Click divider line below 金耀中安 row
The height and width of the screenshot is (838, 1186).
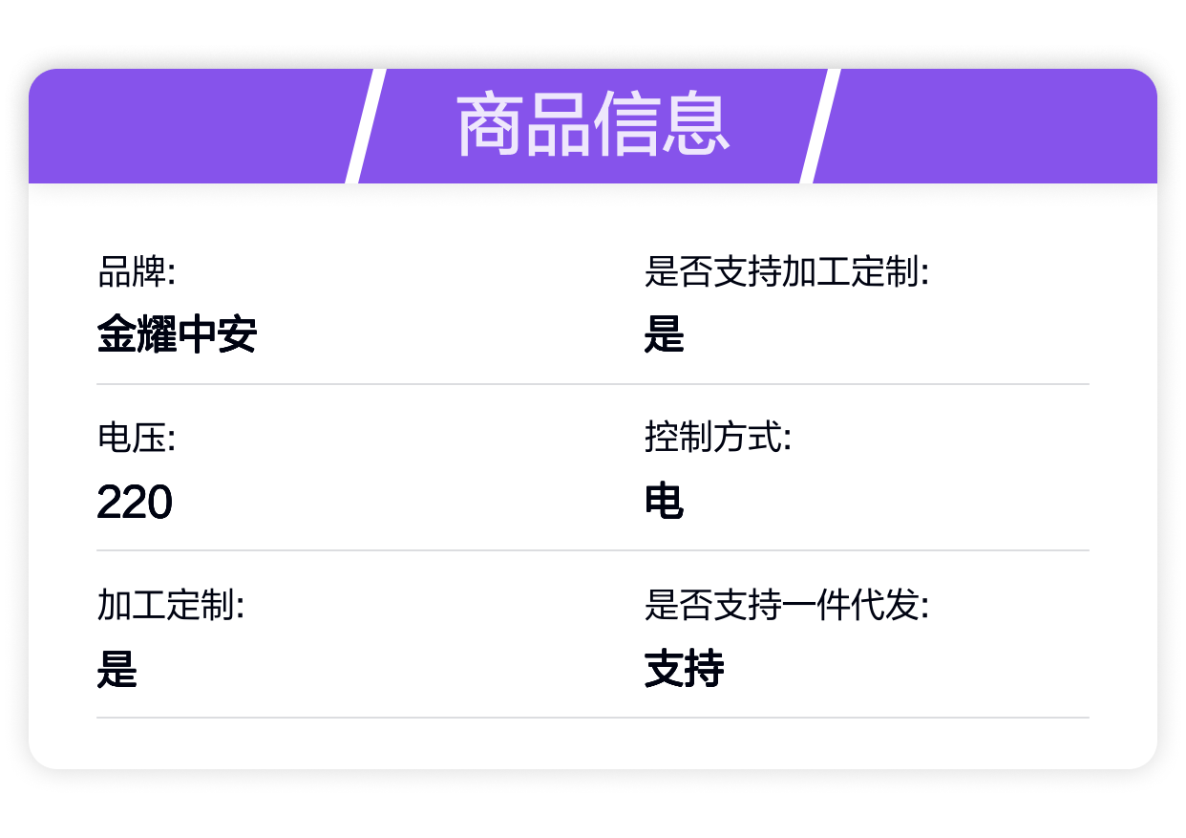tap(593, 384)
